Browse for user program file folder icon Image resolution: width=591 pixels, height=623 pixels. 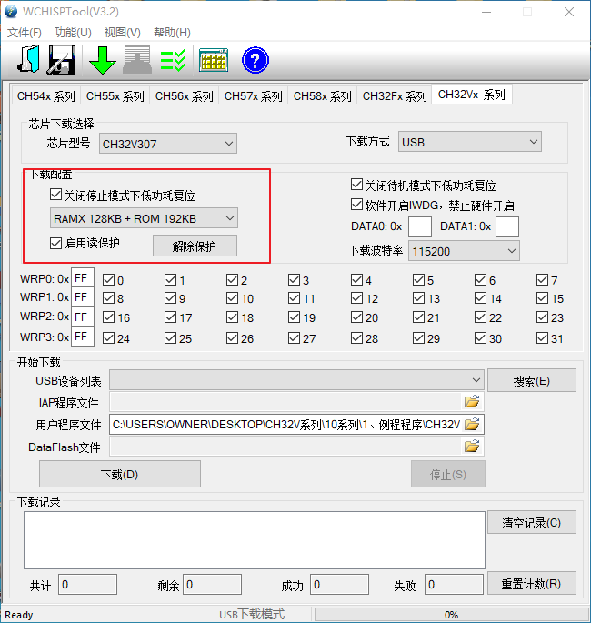472,425
